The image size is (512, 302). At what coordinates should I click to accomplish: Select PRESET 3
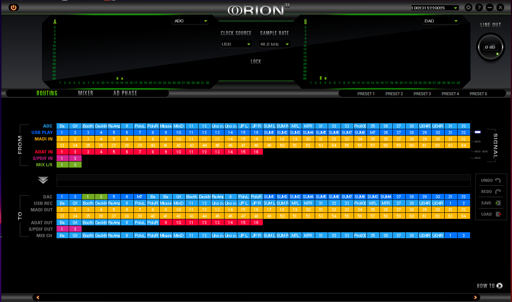coord(422,94)
